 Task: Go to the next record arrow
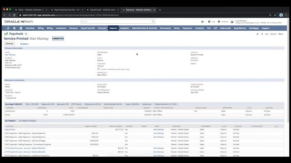pos(262,34)
